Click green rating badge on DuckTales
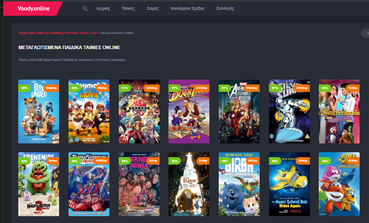 click(174, 88)
